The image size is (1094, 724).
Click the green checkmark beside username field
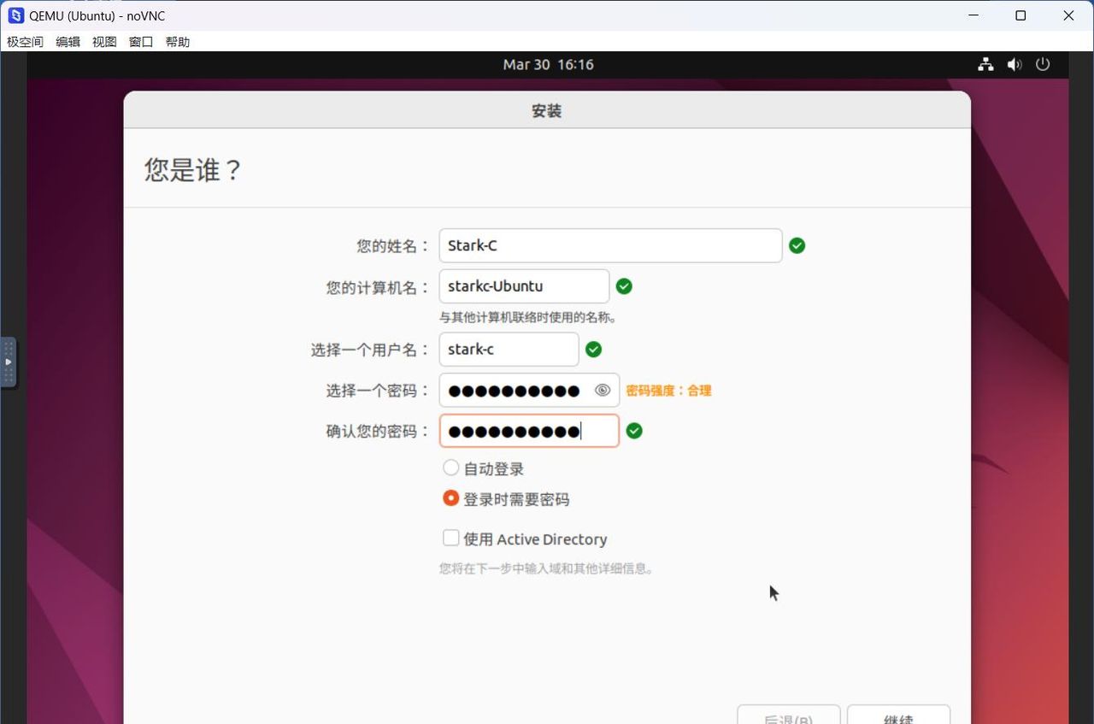[x=593, y=349]
